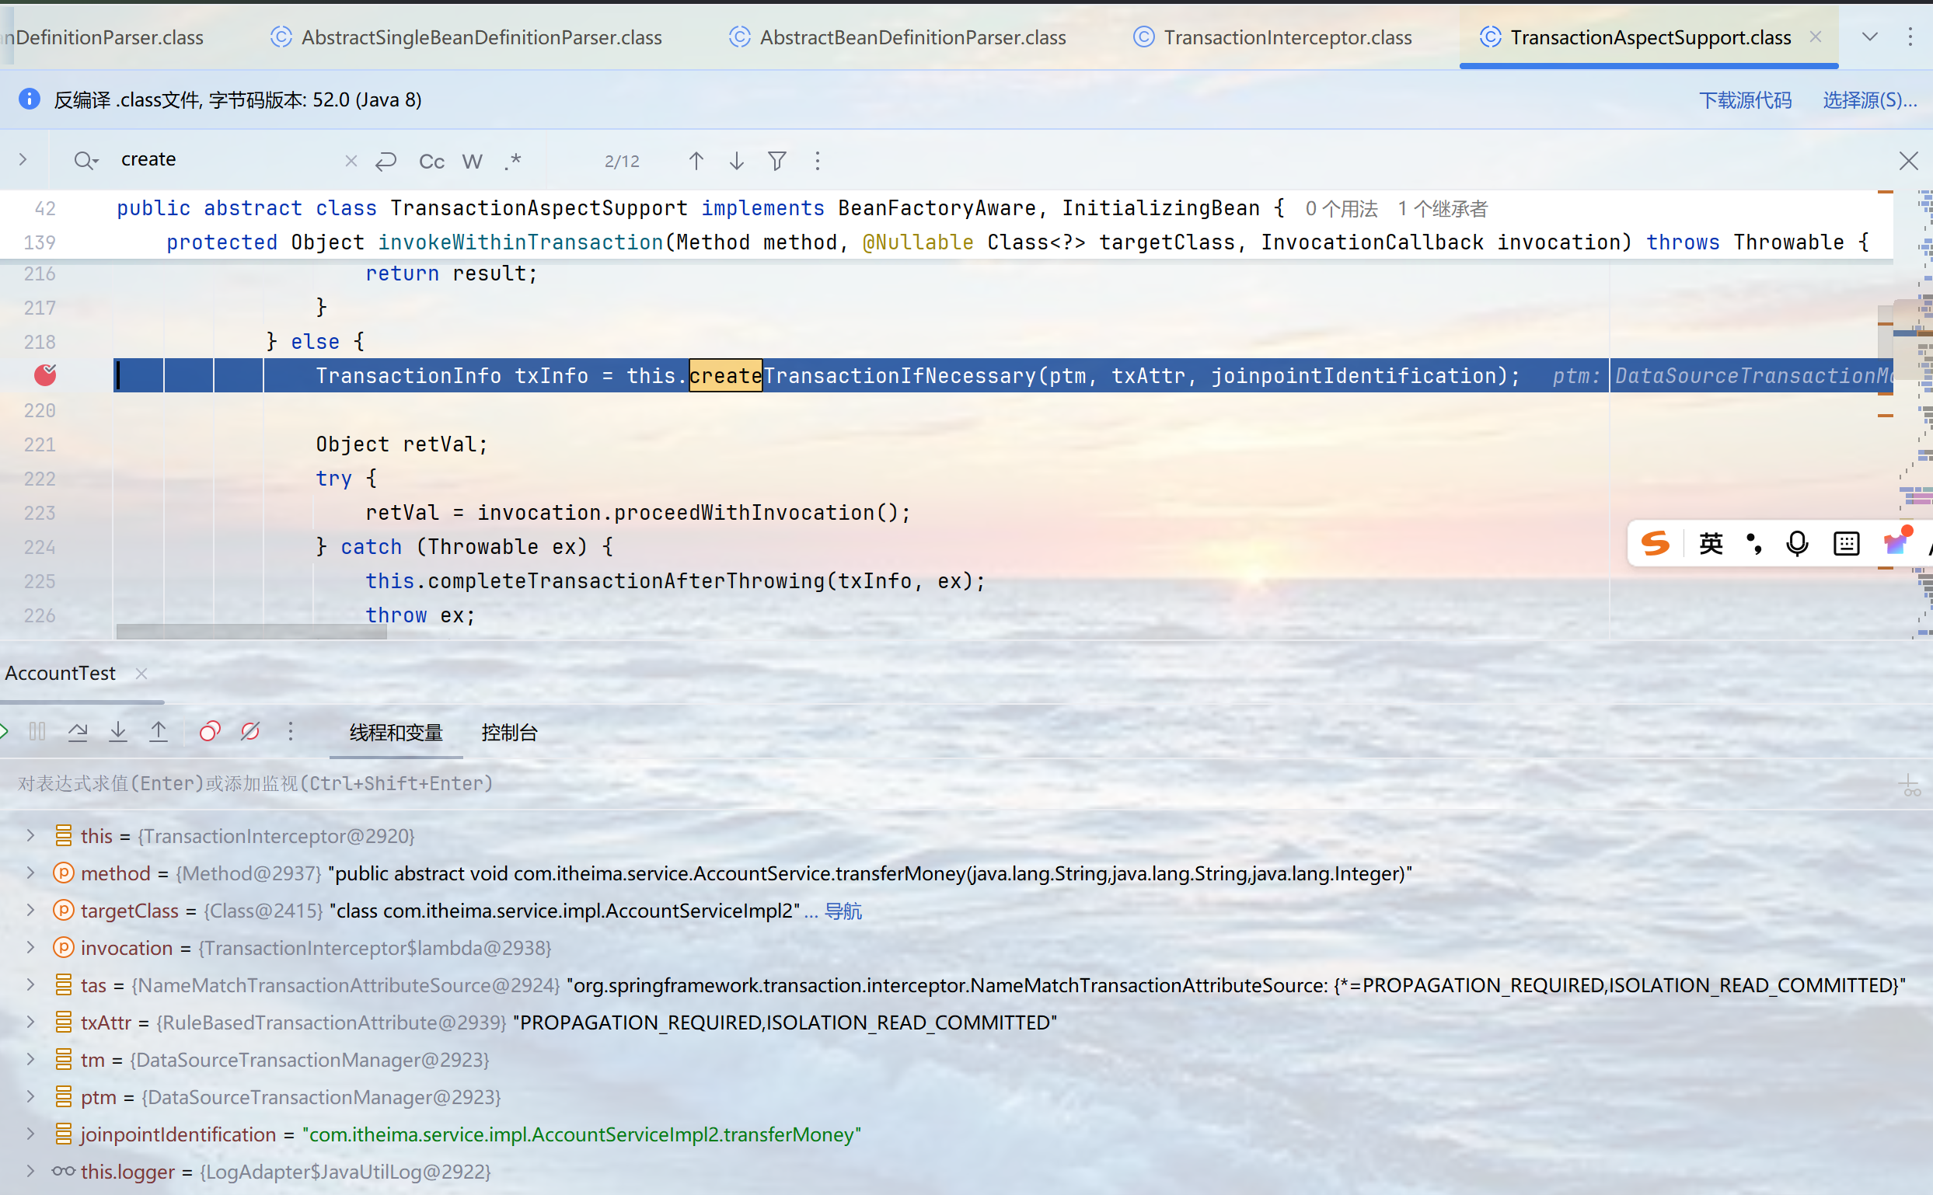Click the 导航 link beside targetClass
The image size is (1933, 1195).
(843, 911)
